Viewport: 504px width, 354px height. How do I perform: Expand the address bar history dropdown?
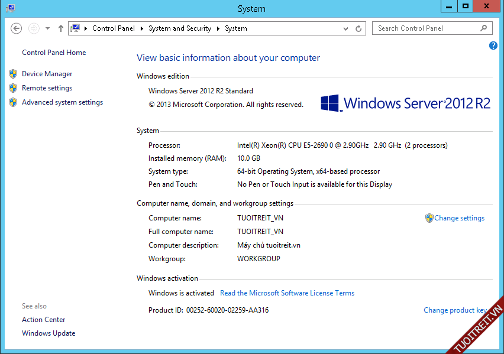pyautogui.click(x=346, y=28)
